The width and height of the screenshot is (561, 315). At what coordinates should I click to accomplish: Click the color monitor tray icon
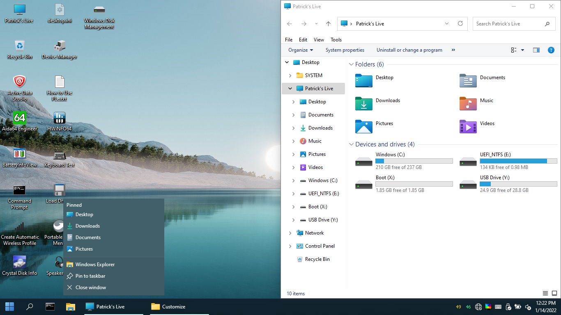tap(488, 307)
